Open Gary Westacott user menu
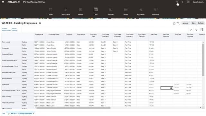The height and width of the screenshot is (116, 206). [x=198, y=2]
